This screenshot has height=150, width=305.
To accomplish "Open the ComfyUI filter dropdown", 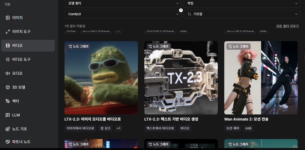I will point(123,14).
